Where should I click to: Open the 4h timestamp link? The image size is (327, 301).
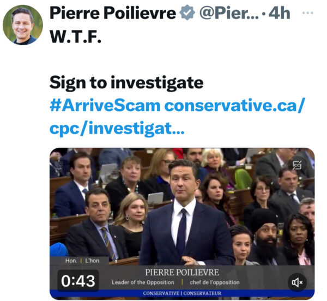[x=278, y=14]
